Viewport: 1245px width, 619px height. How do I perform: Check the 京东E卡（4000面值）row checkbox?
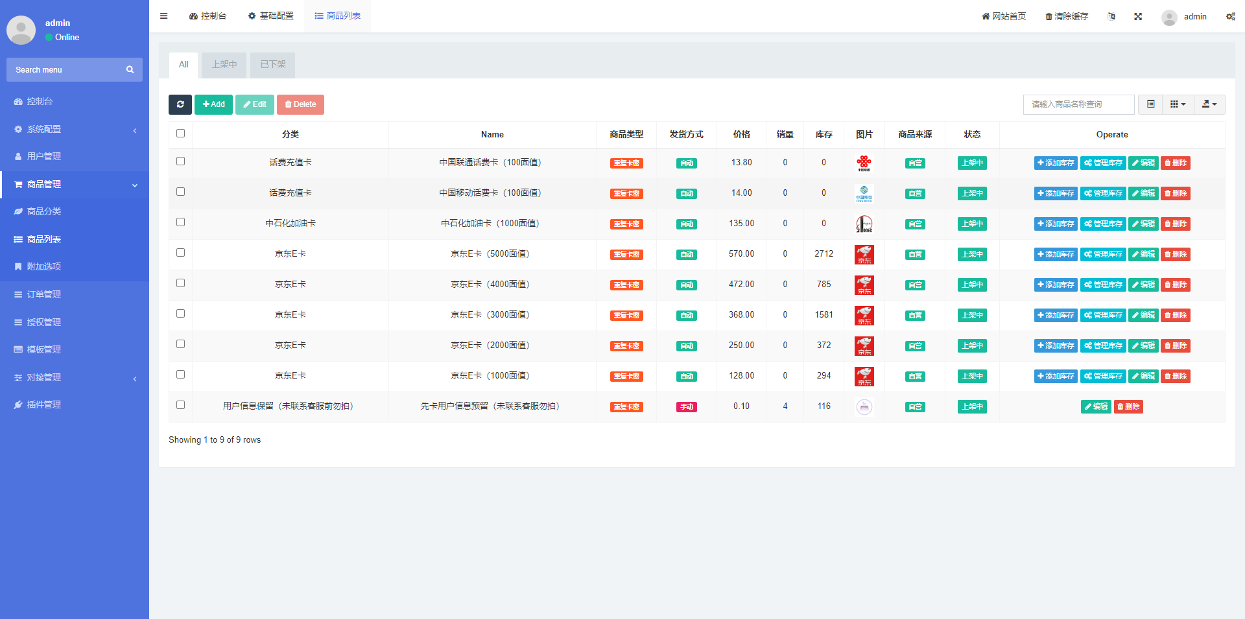coord(180,283)
